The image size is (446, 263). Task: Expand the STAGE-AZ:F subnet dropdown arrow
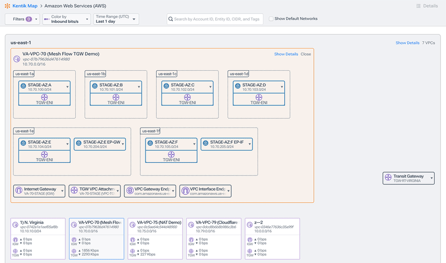coord(194,144)
